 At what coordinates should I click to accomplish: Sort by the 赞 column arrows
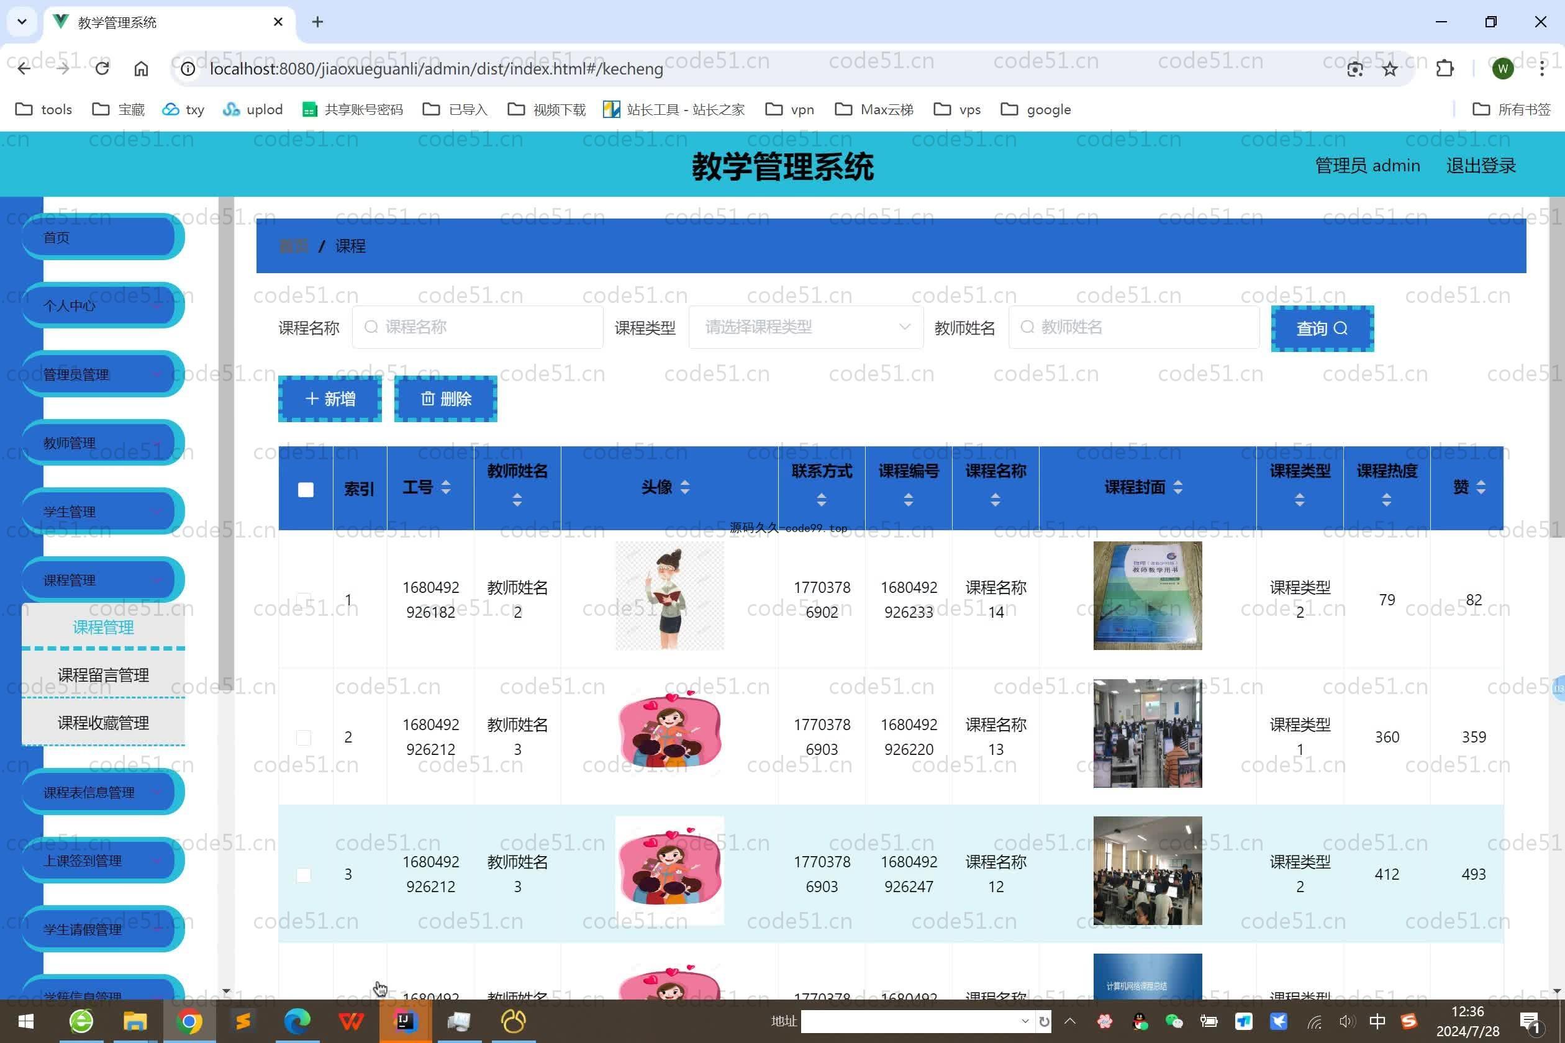pos(1481,487)
